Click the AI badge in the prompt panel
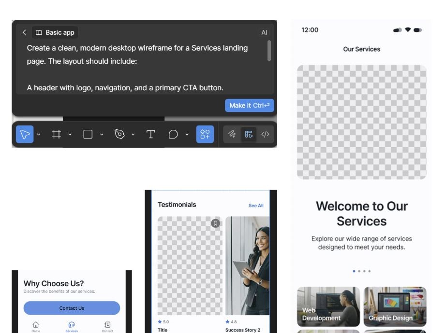 [264, 32]
